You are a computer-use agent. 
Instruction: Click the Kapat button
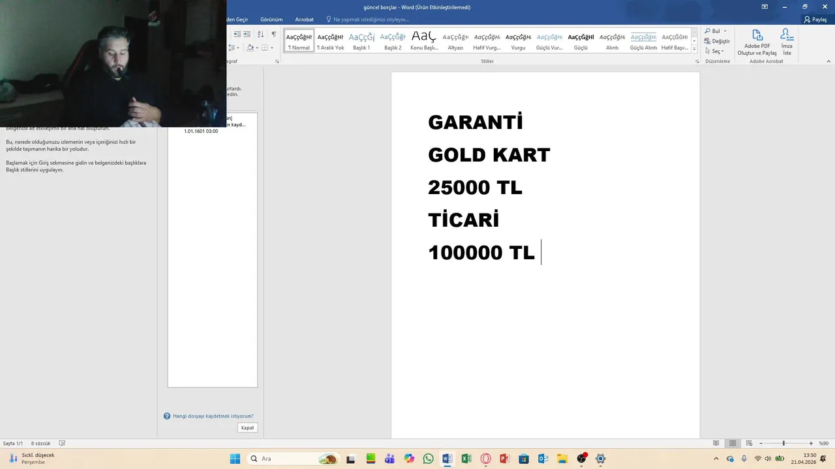247,428
